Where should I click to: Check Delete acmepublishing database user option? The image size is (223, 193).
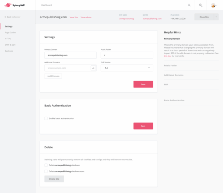46,171
